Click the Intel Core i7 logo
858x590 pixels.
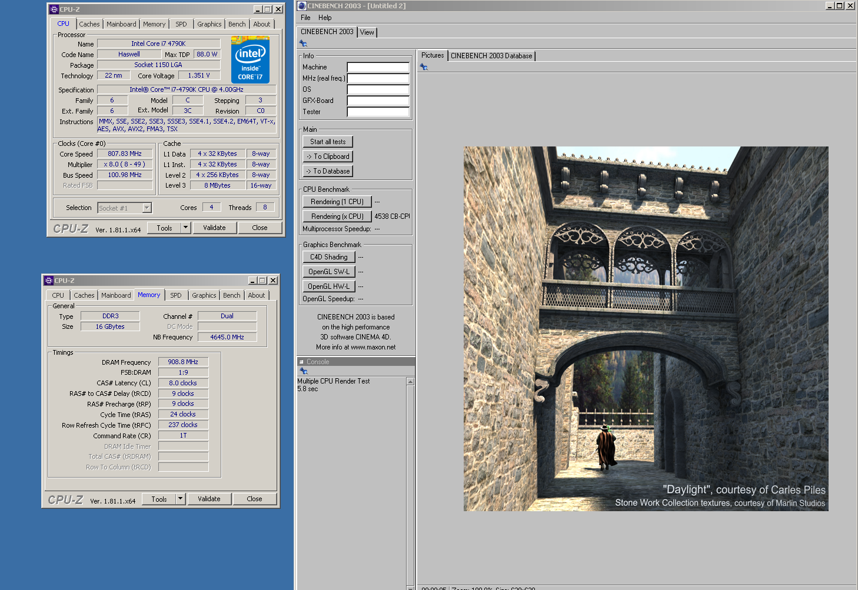tap(250, 60)
